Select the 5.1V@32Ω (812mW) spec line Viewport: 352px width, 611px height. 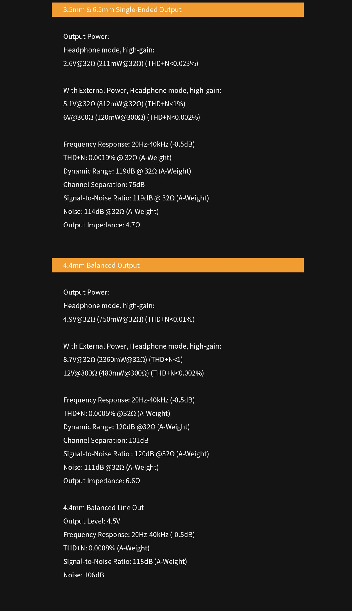[124, 104]
